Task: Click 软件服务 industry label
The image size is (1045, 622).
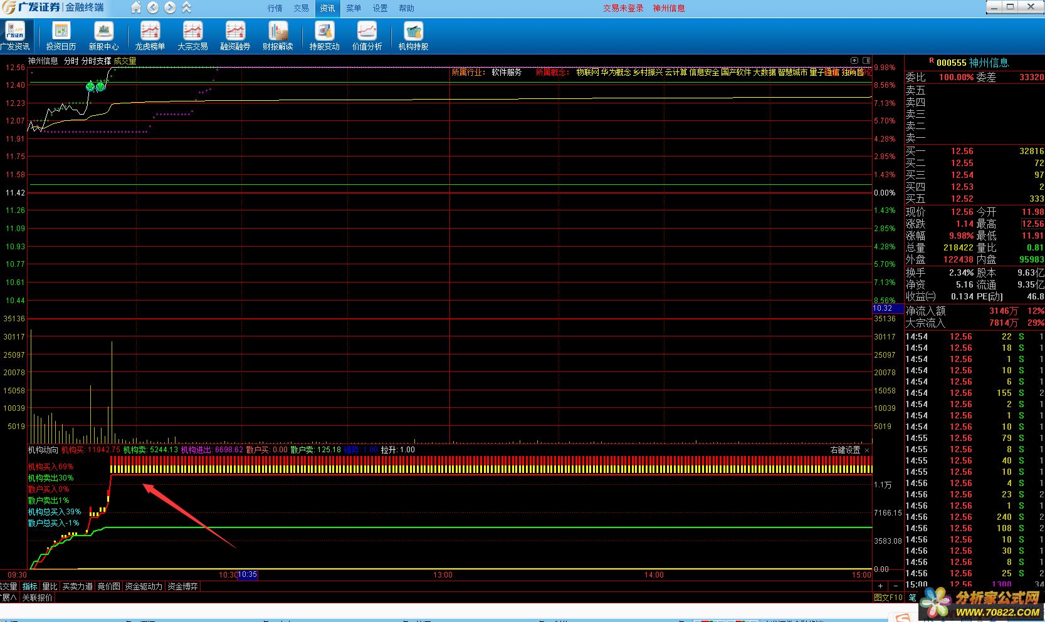Action: pos(507,72)
